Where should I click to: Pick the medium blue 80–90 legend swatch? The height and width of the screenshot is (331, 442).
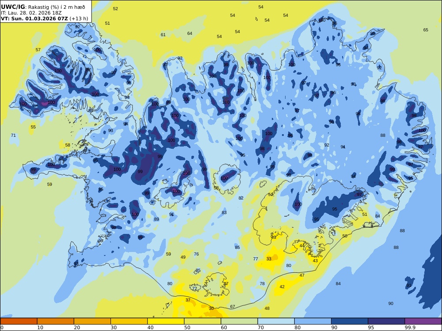point(313,321)
